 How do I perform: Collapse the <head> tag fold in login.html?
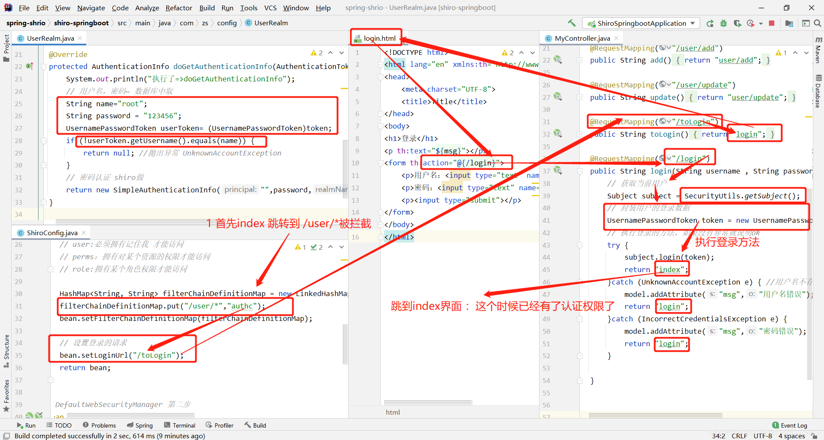(x=380, y=77)
